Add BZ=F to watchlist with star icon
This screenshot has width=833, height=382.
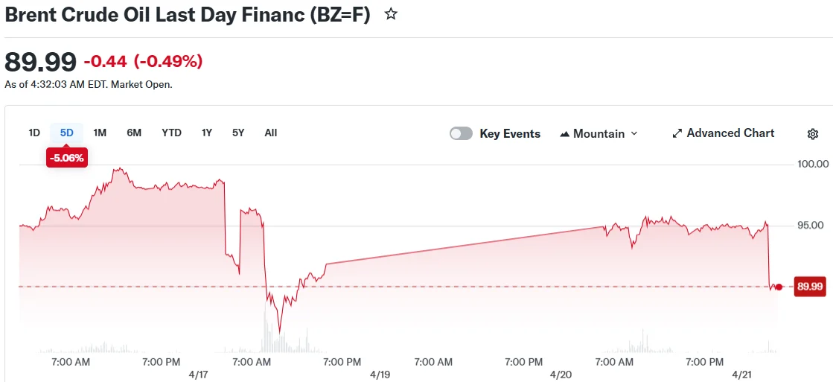pos(391,15)
